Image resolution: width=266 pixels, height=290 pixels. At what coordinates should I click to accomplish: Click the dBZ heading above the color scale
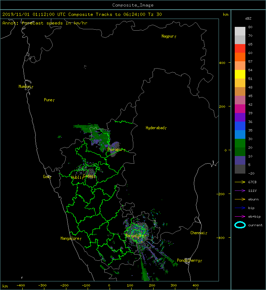[x=248, y=19]
